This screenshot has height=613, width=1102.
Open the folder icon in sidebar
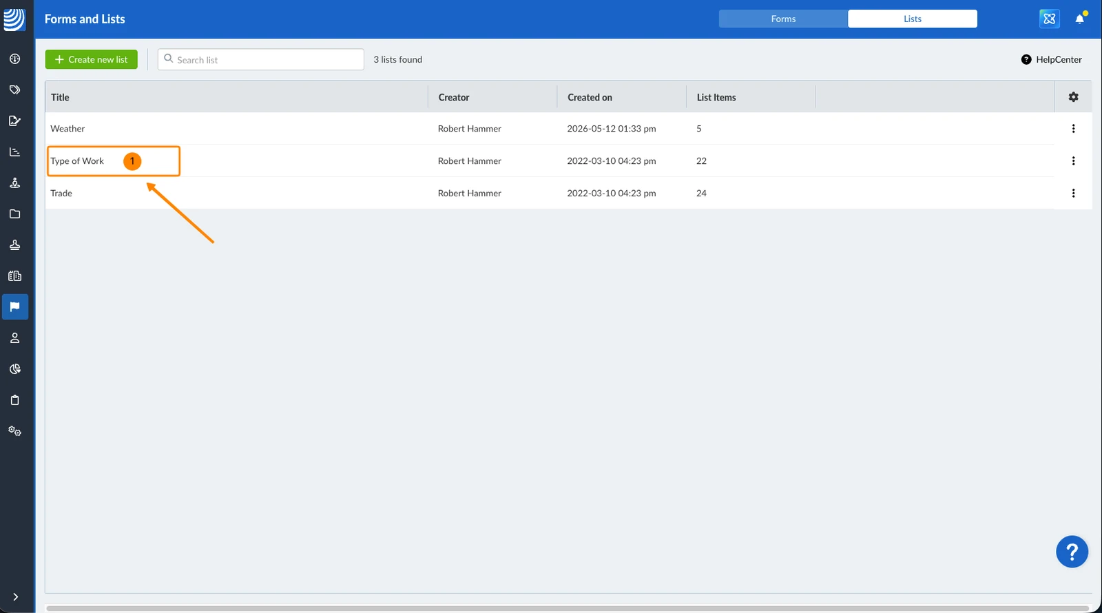pyautogui.click(x=14, y=214)
